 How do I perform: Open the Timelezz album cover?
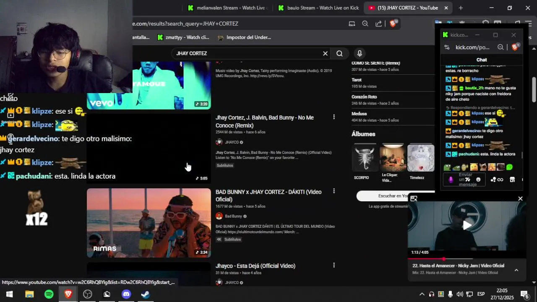point(421,158)
